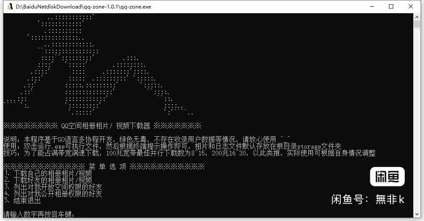Click the 闲鱼号 無非k watermark text
The height and width of the screenshot is (221, 424).
coord(368,200)
